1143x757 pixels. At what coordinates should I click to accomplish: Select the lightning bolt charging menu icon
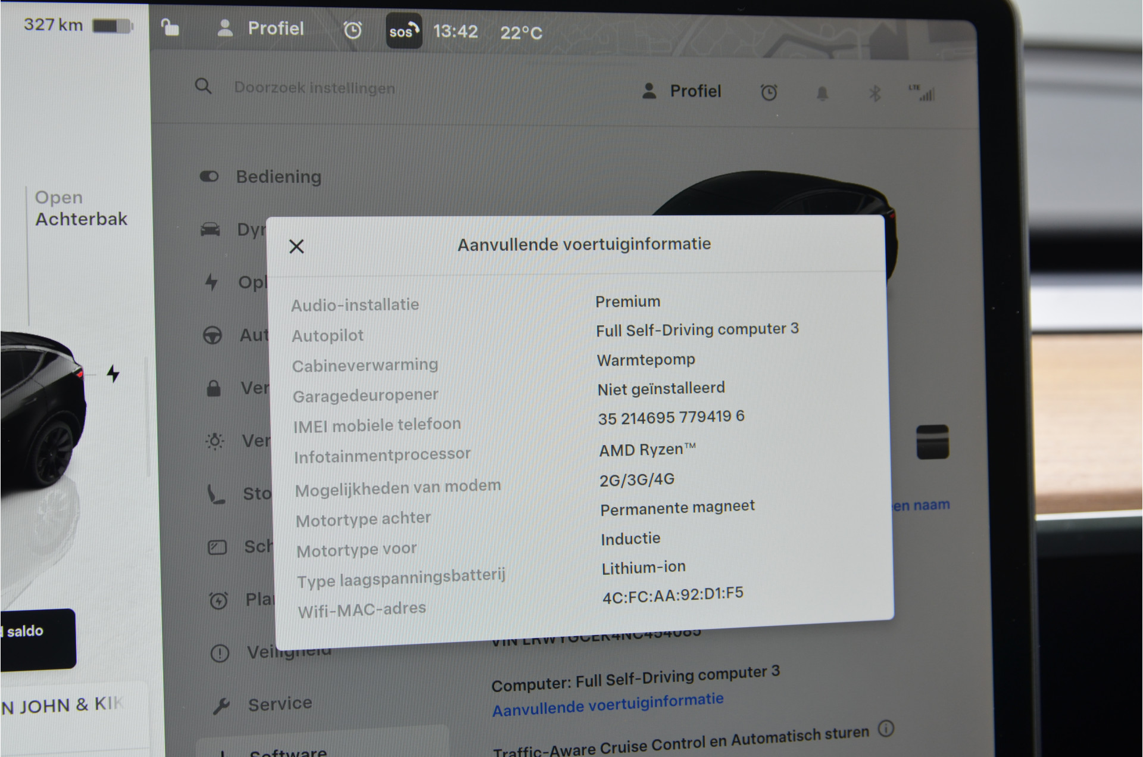(211, 282)
